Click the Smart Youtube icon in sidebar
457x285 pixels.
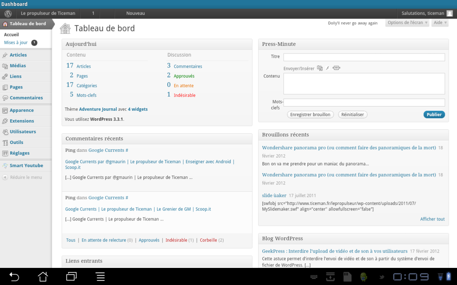(5, 166)
